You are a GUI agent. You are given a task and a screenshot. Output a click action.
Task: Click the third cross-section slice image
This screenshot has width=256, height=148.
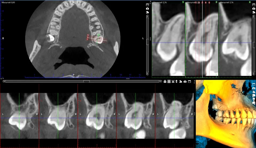[x=97, y=116]
